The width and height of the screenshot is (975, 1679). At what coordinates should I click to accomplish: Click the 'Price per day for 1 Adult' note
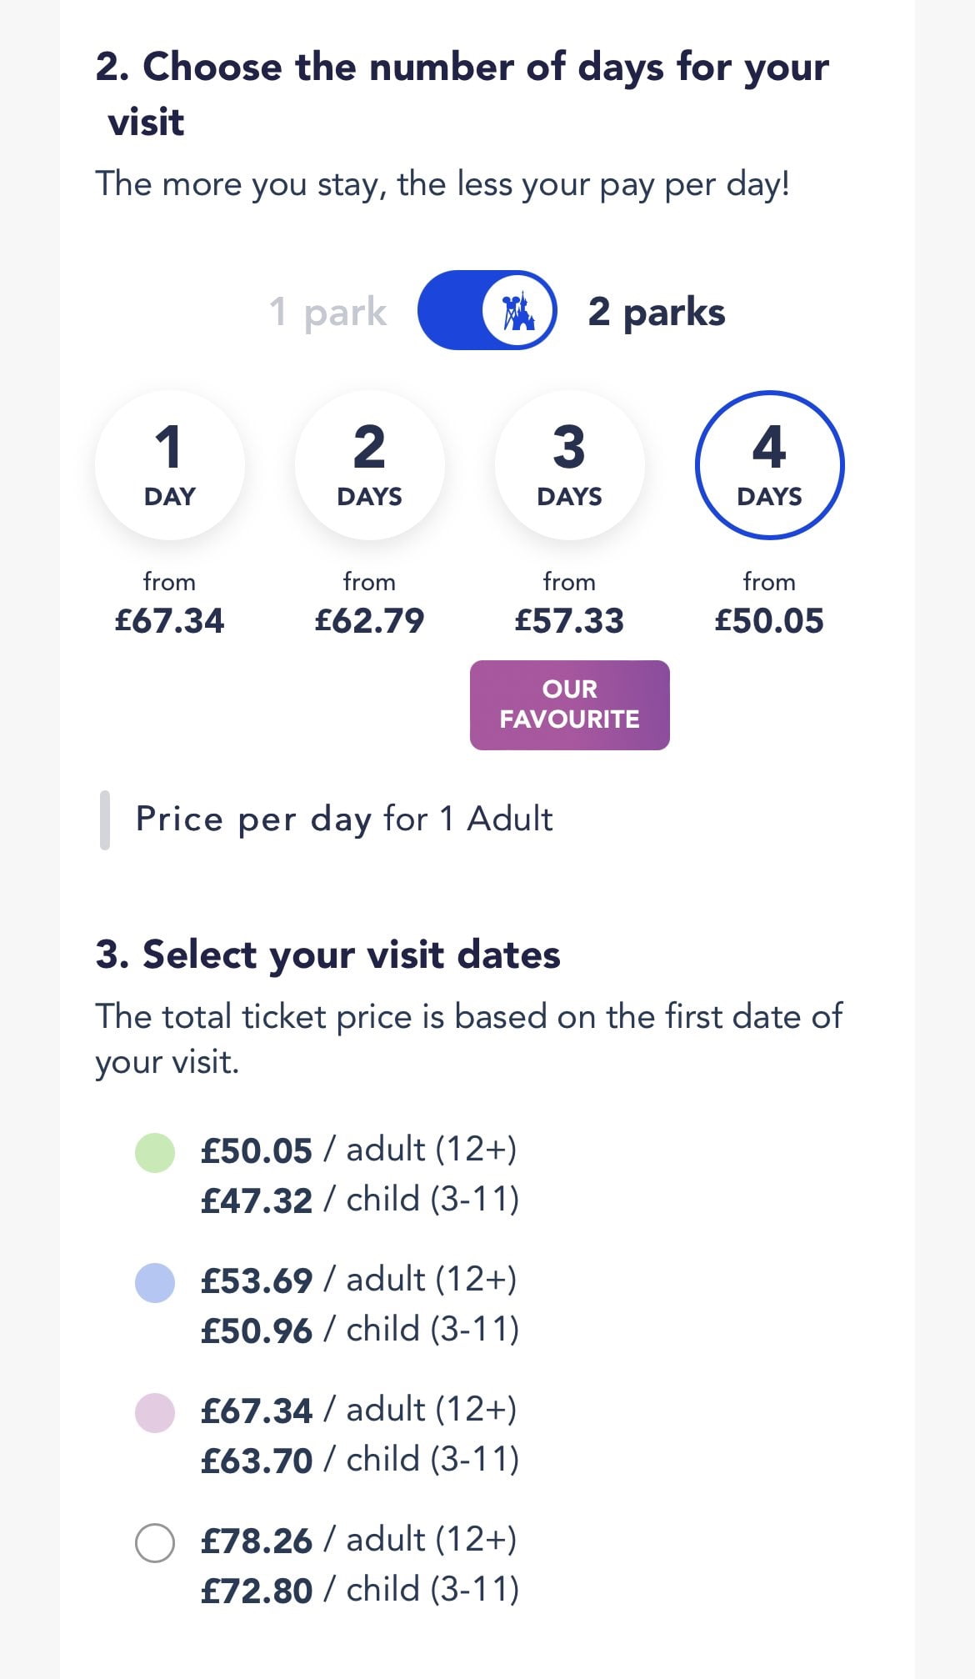pos(344,819)
